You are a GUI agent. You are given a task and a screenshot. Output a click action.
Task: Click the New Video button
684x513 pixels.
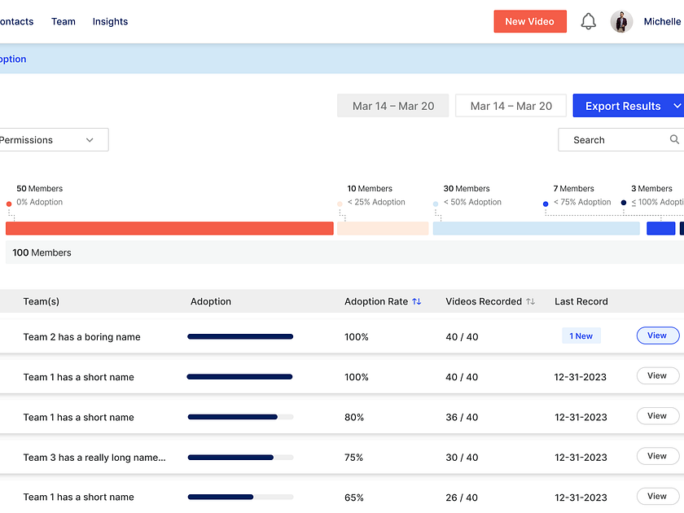[530, 21]
